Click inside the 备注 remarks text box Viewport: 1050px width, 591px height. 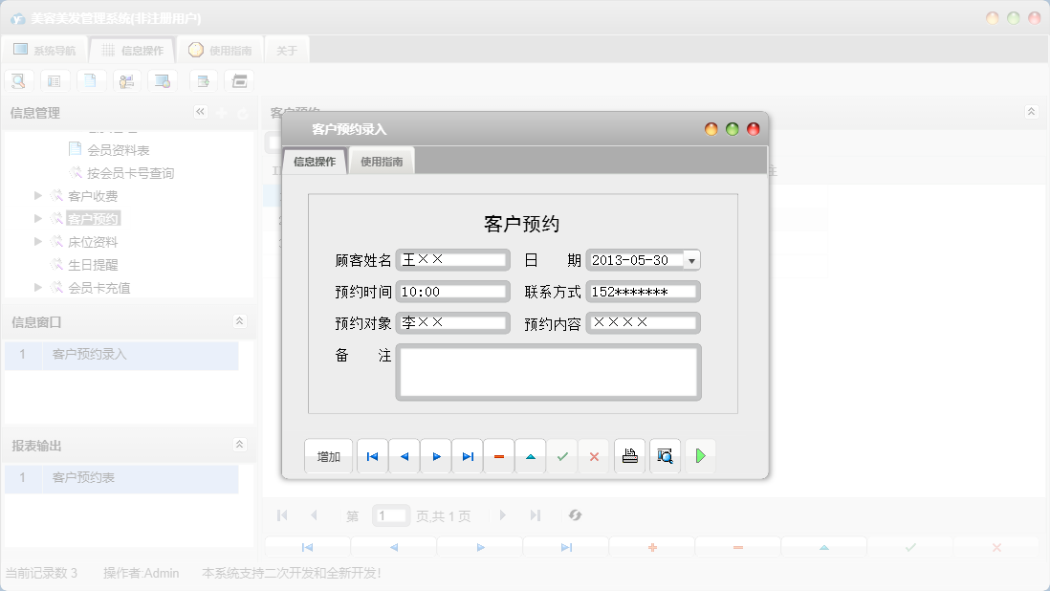[548, 372]
